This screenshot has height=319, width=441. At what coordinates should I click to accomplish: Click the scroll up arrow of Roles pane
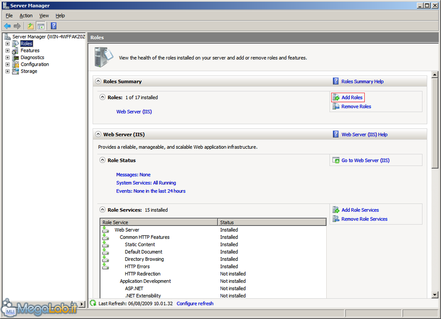click(435, 75)
